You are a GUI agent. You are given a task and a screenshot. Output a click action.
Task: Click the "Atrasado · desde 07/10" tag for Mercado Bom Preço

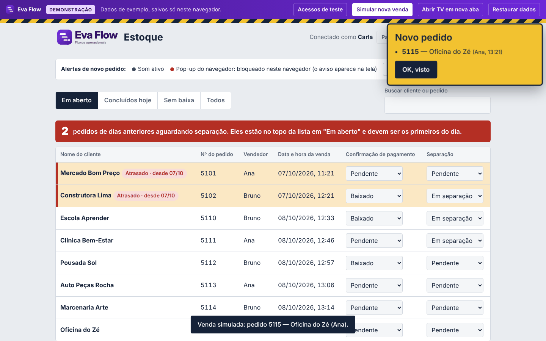point(154,173)
